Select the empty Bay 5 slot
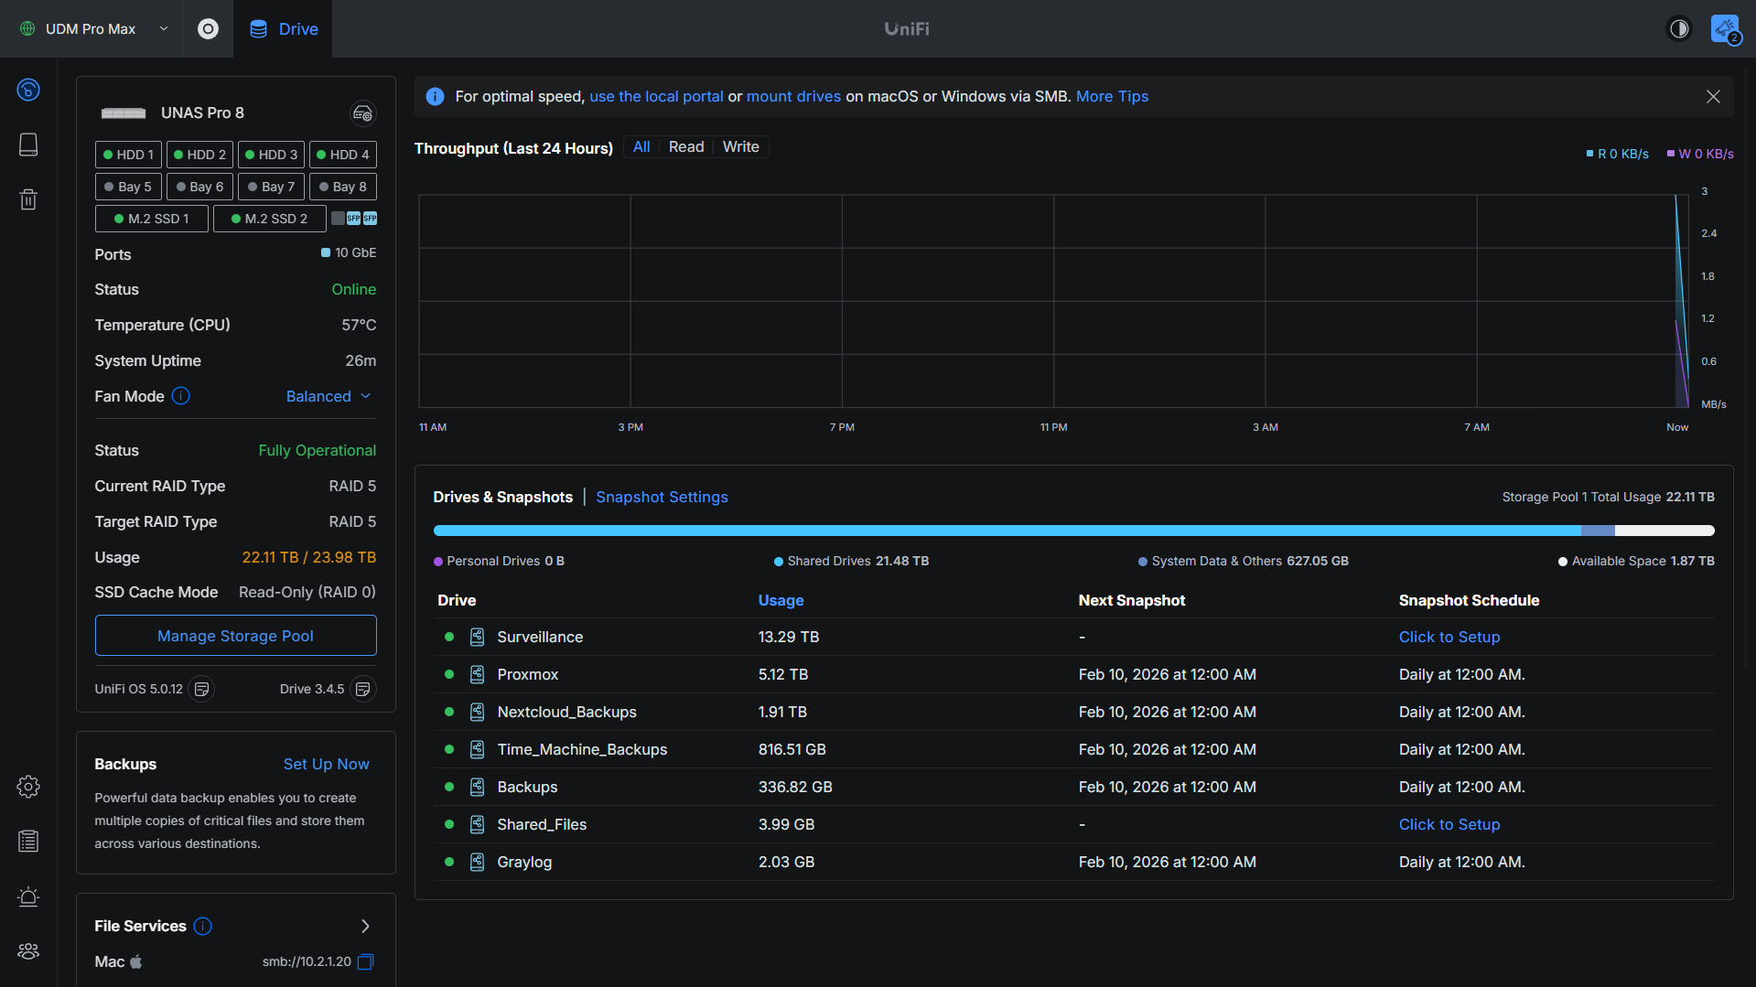 (x=128, y=187)
